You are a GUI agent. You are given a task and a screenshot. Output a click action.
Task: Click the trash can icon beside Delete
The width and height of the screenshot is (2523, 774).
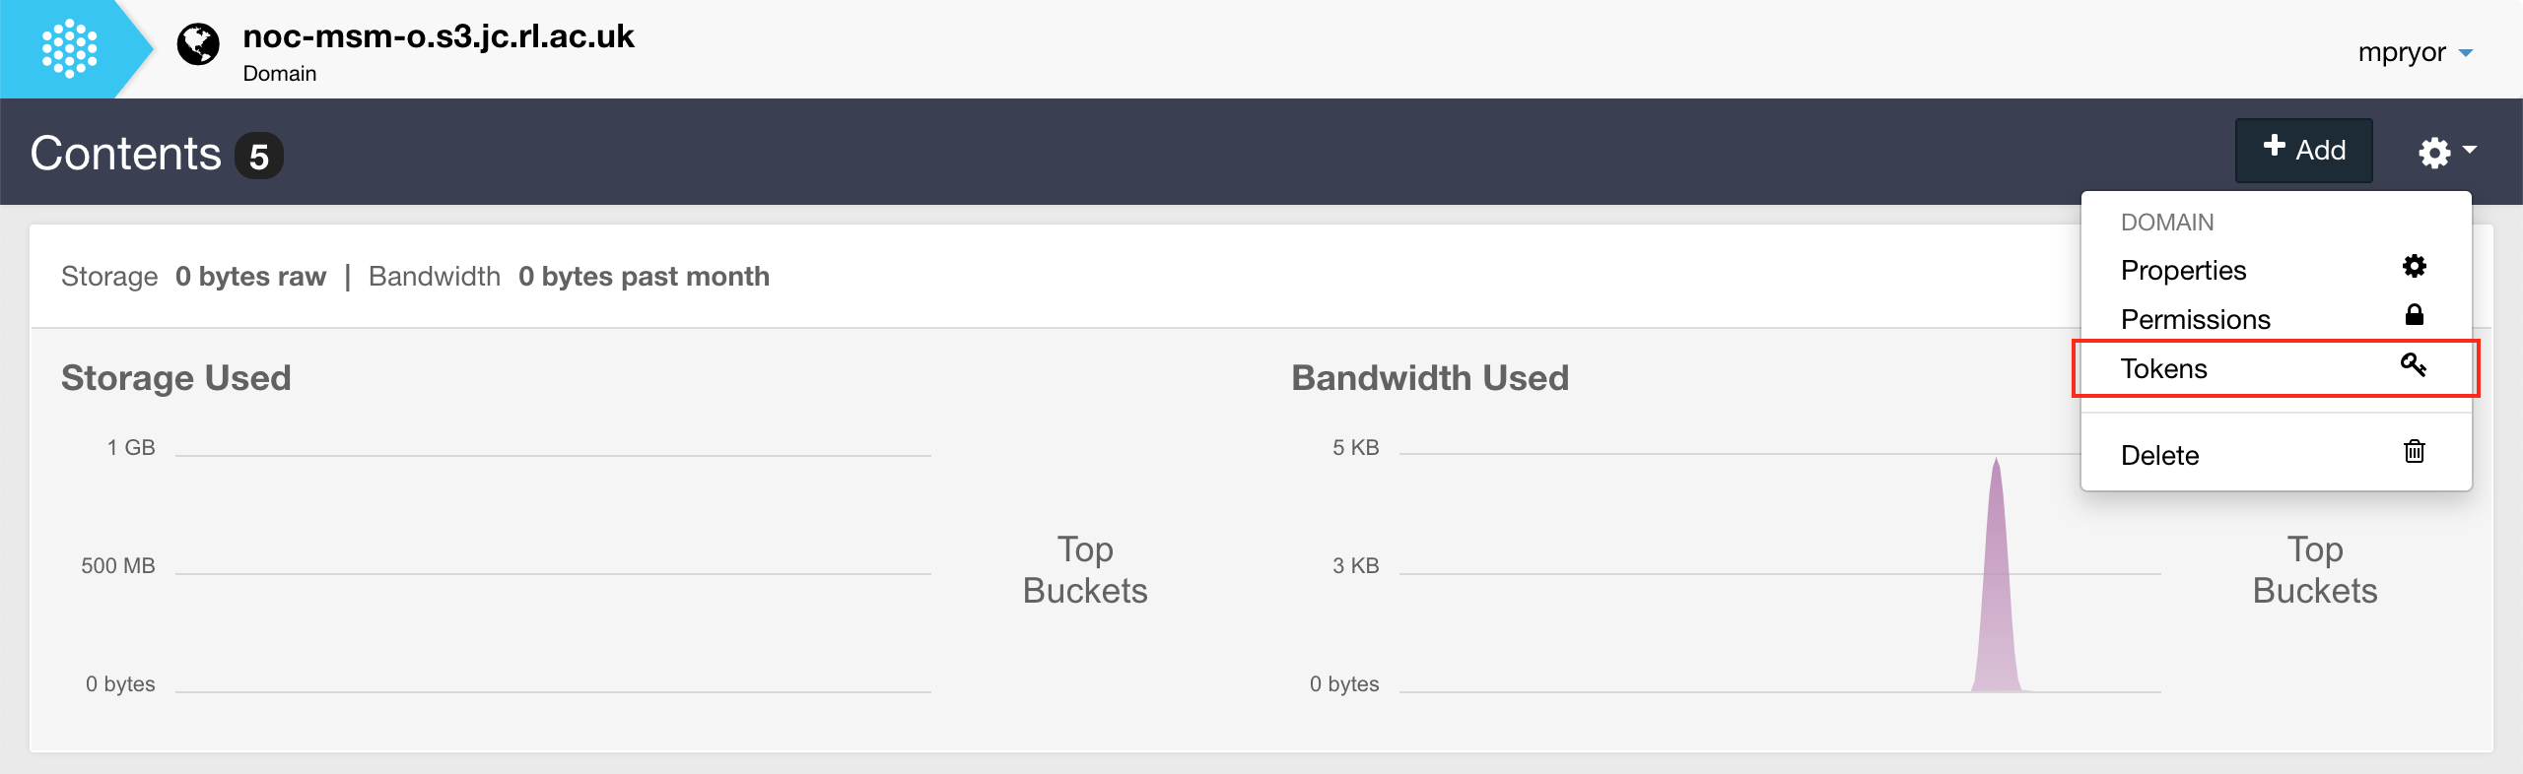point(2414,452)
